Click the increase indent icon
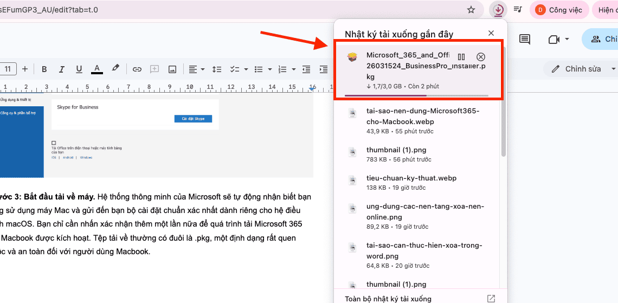The width and height of the screenshot is (618, 303). click(324, 69)
